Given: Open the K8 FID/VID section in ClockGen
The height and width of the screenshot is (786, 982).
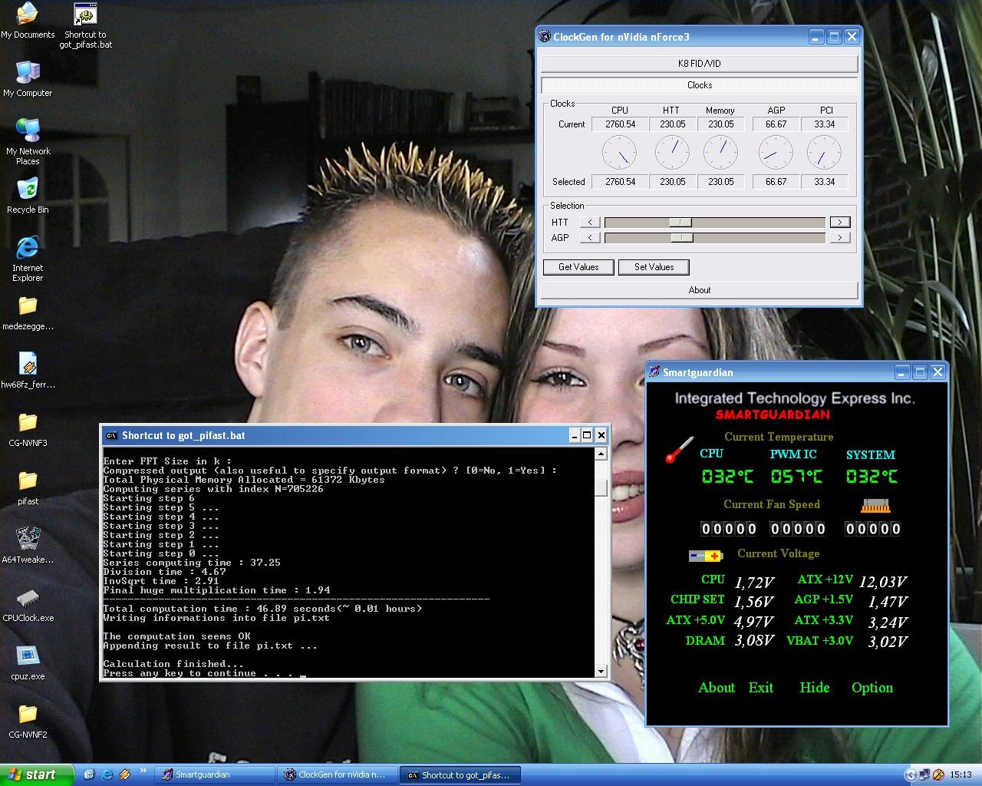Looking at the screenshot, I should tap(700, 64).
